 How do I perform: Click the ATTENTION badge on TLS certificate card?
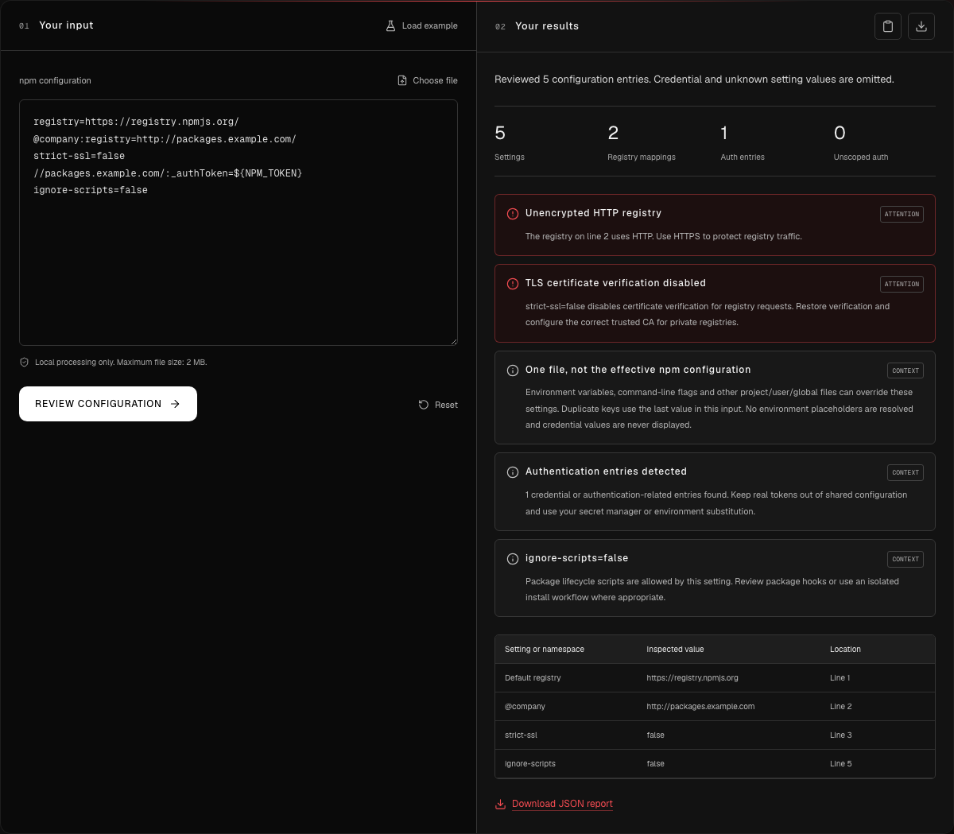[x=902, y=284]
